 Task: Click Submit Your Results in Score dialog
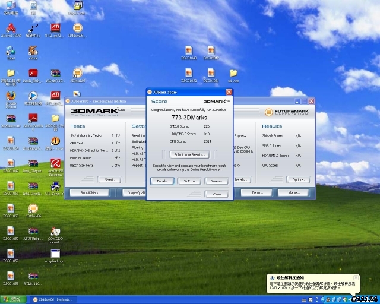point(189,154)
